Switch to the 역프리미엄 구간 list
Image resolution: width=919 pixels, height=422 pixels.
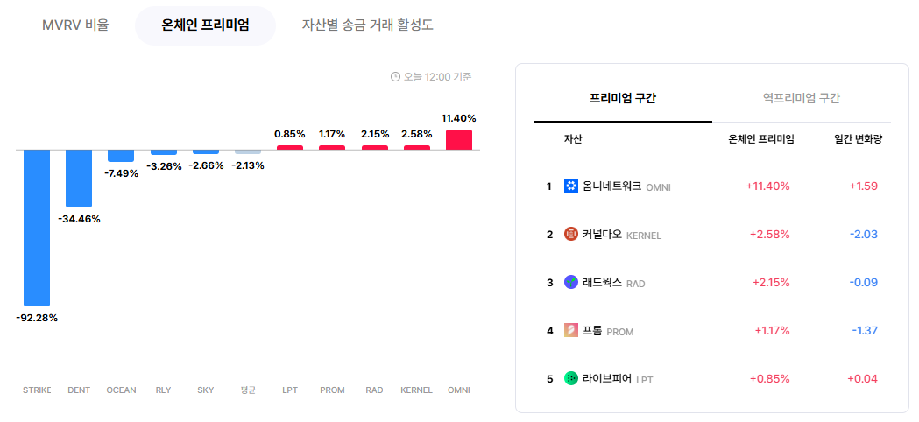point(802,98)
